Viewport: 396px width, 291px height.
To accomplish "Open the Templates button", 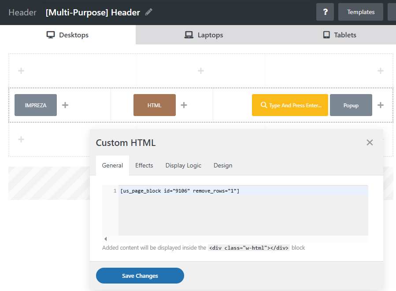I will pyautogui.click(x=361, y=12).
